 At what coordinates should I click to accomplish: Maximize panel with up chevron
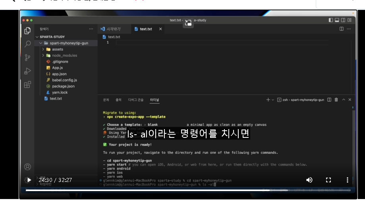(x=344, y=100)
